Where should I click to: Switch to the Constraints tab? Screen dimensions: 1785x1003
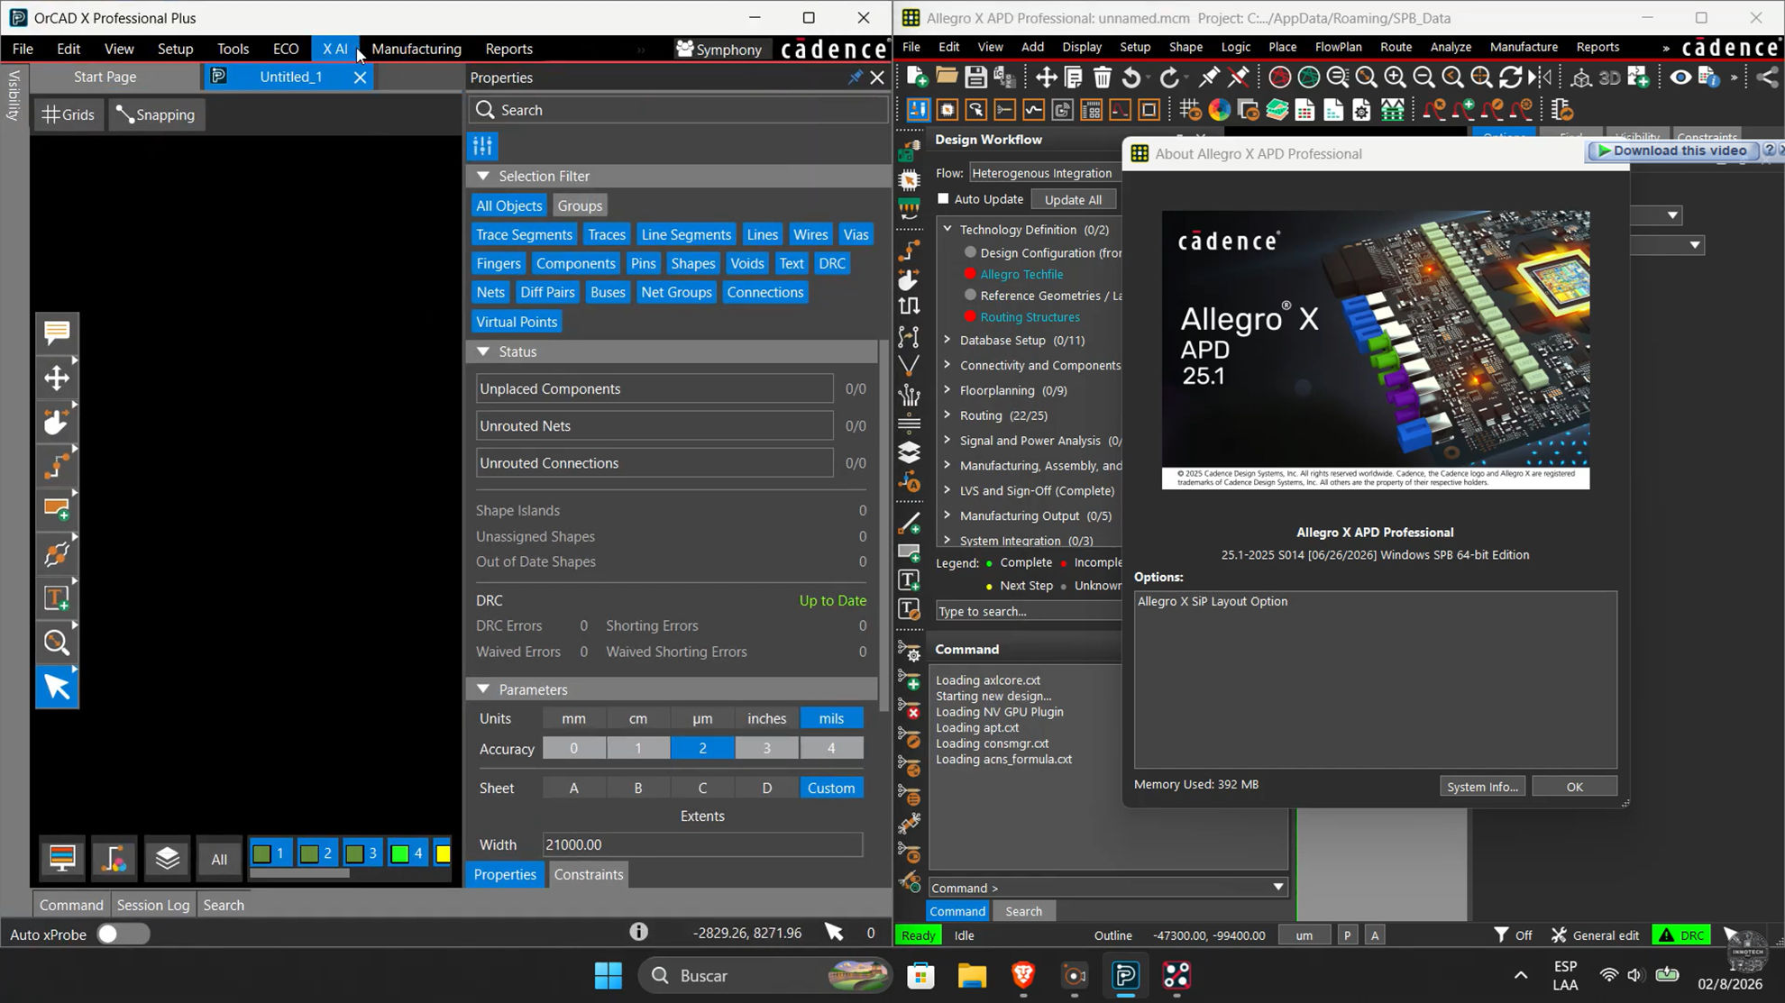point(588,874)
